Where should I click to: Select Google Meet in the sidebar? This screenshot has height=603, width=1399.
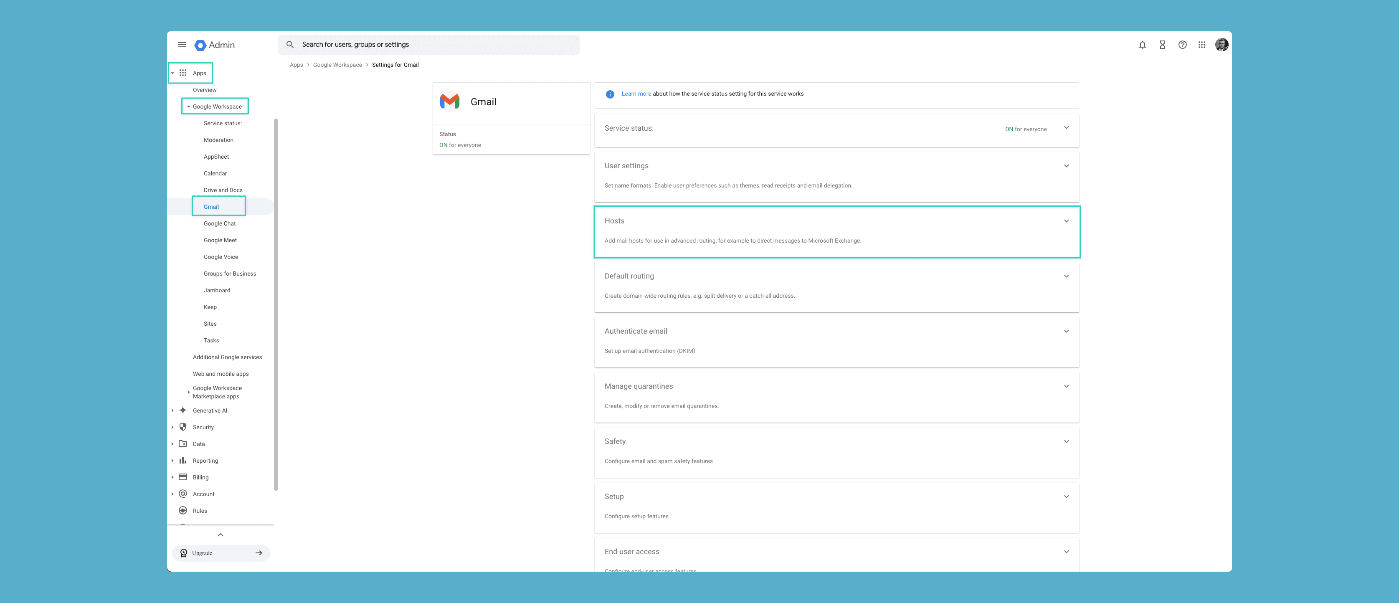[x=220, y=240]
